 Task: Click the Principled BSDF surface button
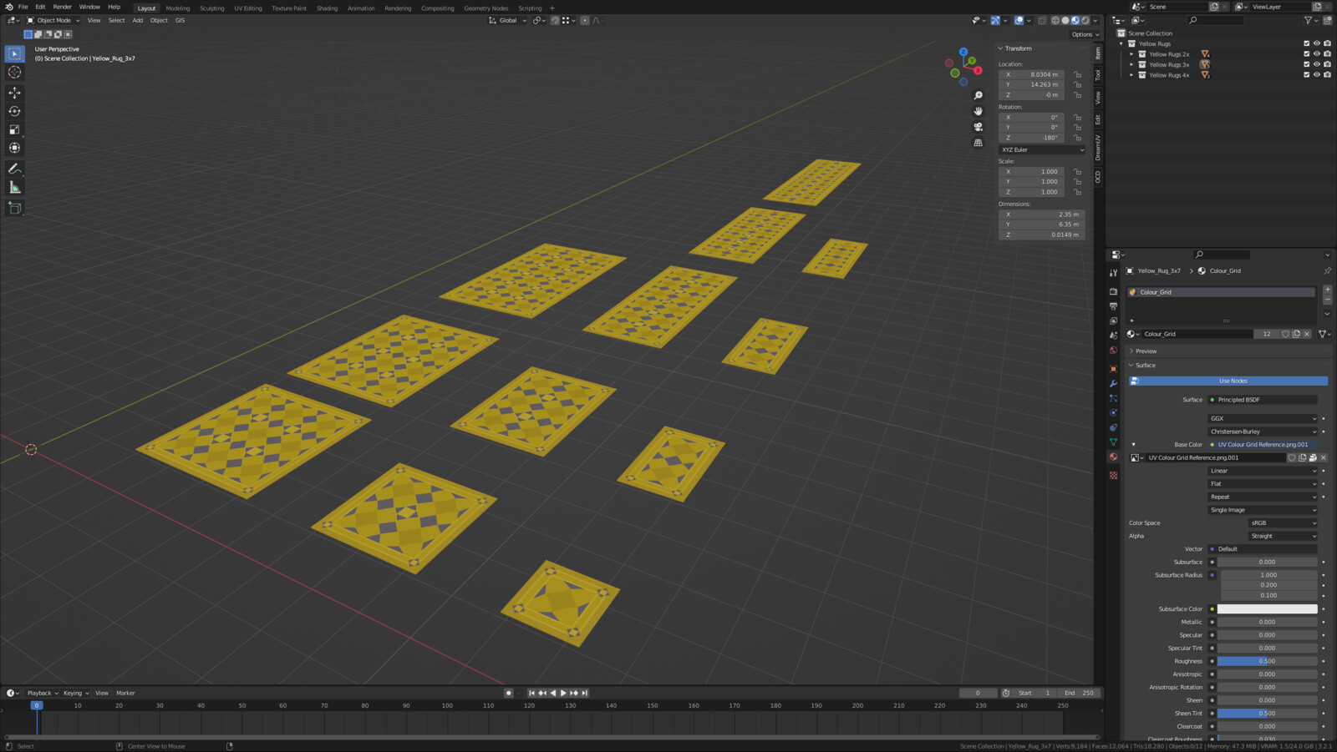(x=1263, y=400)
